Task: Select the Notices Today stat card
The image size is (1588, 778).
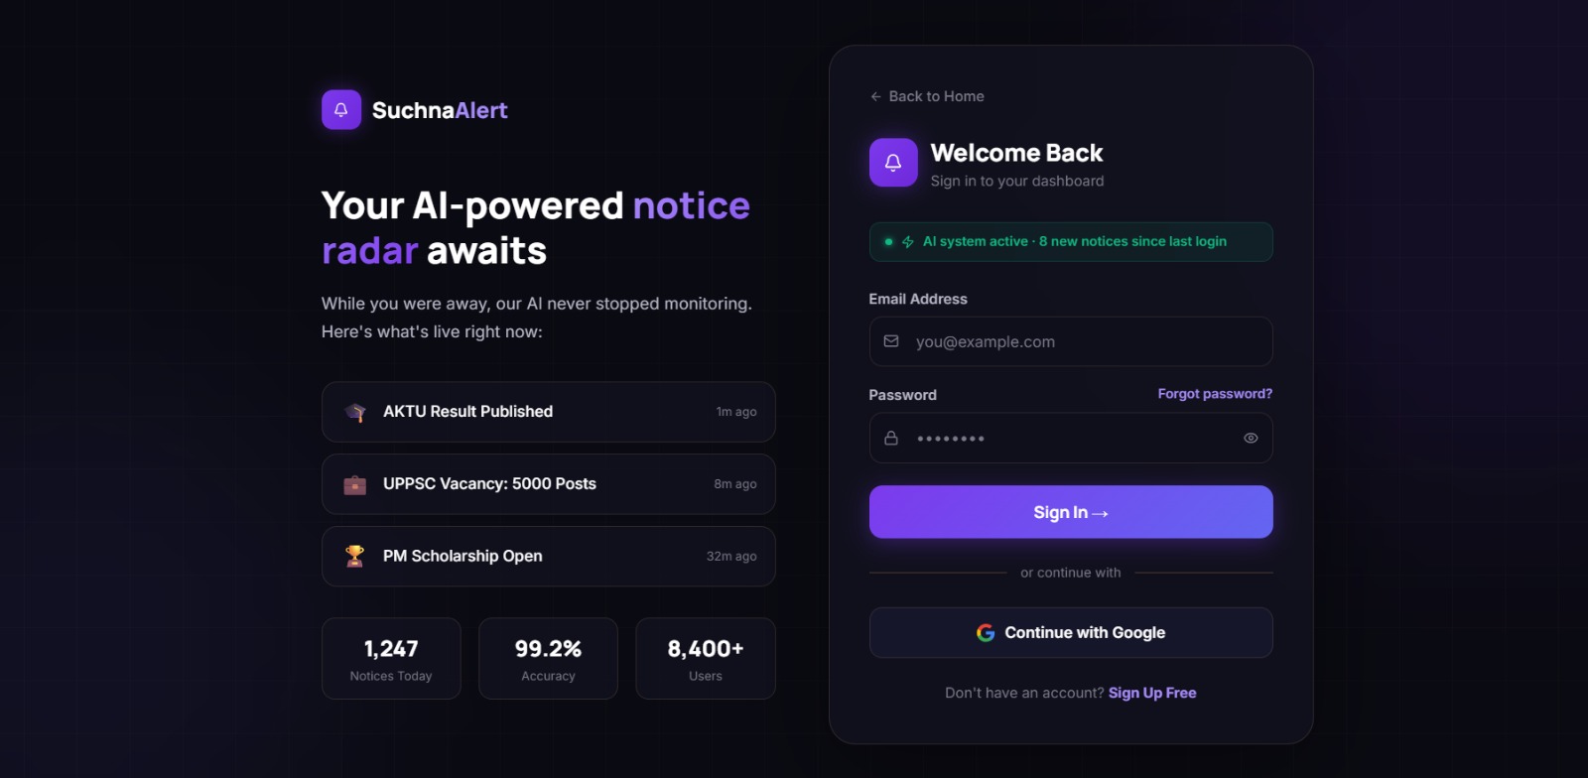Action: click(391, 659)
